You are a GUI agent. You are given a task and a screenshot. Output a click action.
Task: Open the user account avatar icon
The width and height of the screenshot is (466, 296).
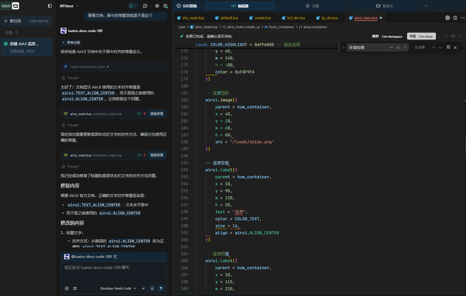(x=165, y=6)
